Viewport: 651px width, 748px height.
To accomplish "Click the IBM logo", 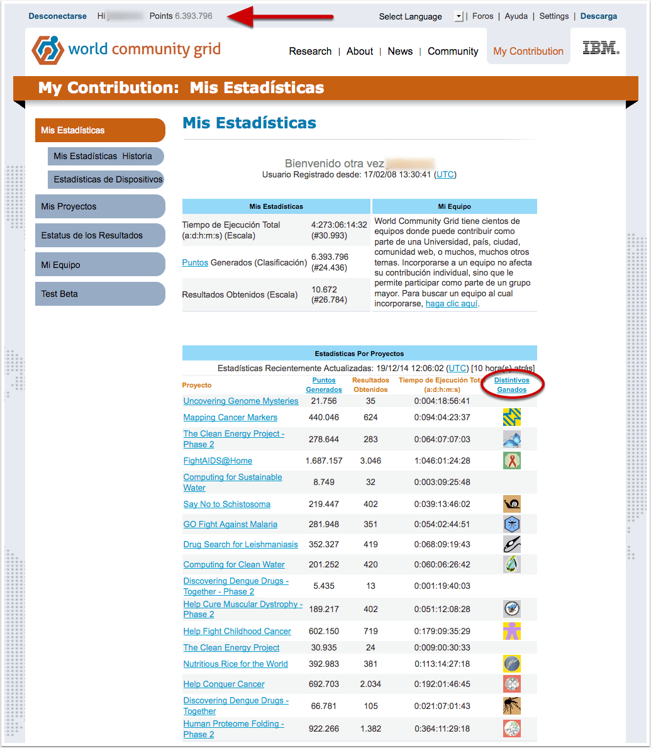I will [601, 48].
